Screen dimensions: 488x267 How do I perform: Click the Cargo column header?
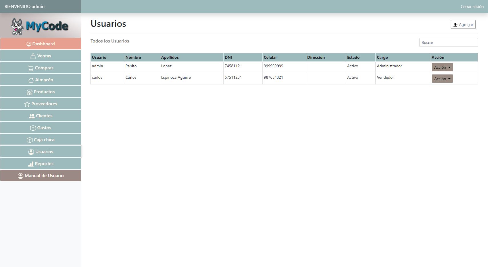382,57
